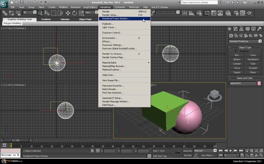Choose the Rectangular Selection Region tool
The image size is (264, 164).
[54, 13]
